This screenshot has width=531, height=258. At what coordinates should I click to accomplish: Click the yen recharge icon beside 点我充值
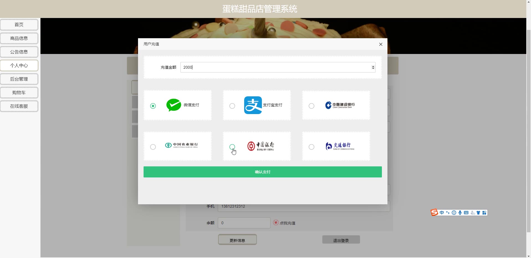(x=276, y=223)
